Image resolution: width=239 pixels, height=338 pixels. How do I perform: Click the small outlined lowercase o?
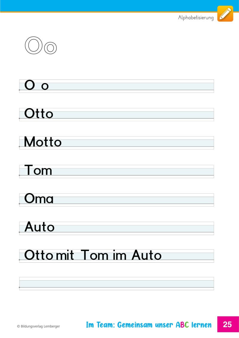(x=50, y=48)
